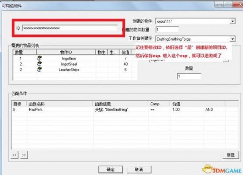This screenshot has height=175, width=243.
Task: Click the ID text field
Action: (x=70, y=28)
